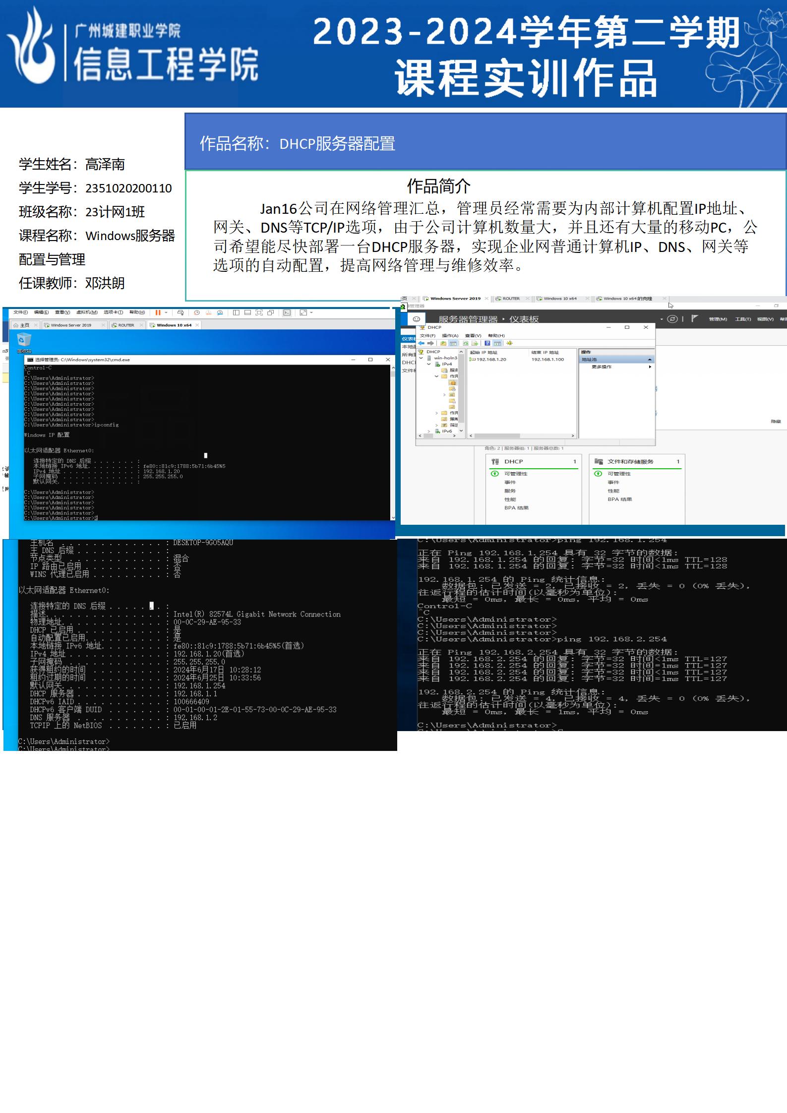The width and height of the screenshot is (787, 1113).
Task: Open the dropdown arrow beside pause button
Action: (x=166, y=312)
